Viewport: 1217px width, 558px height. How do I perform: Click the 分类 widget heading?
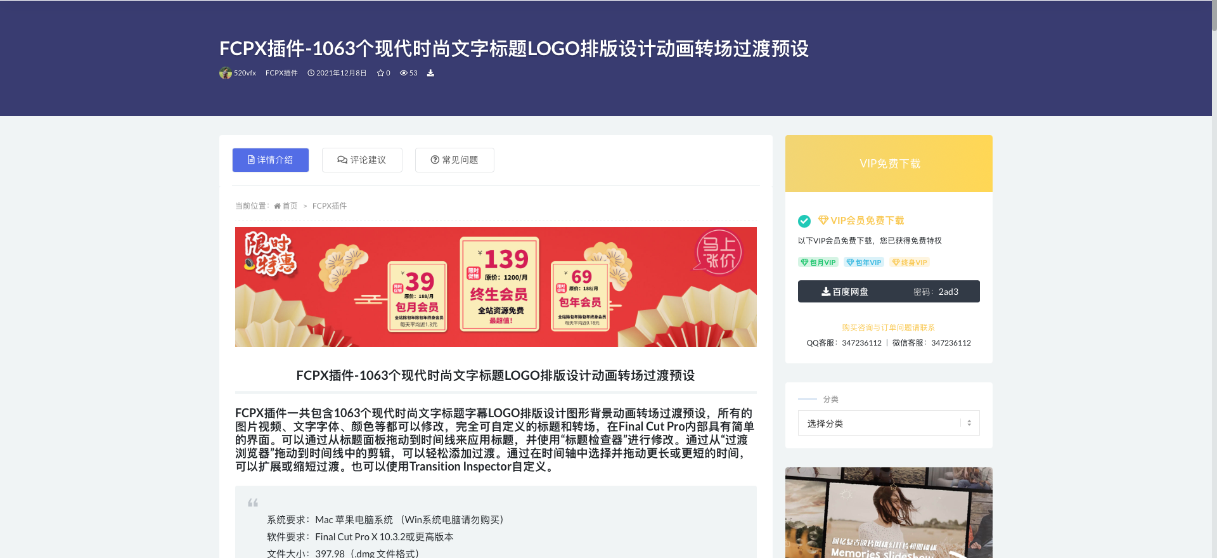tap(830, 399)
